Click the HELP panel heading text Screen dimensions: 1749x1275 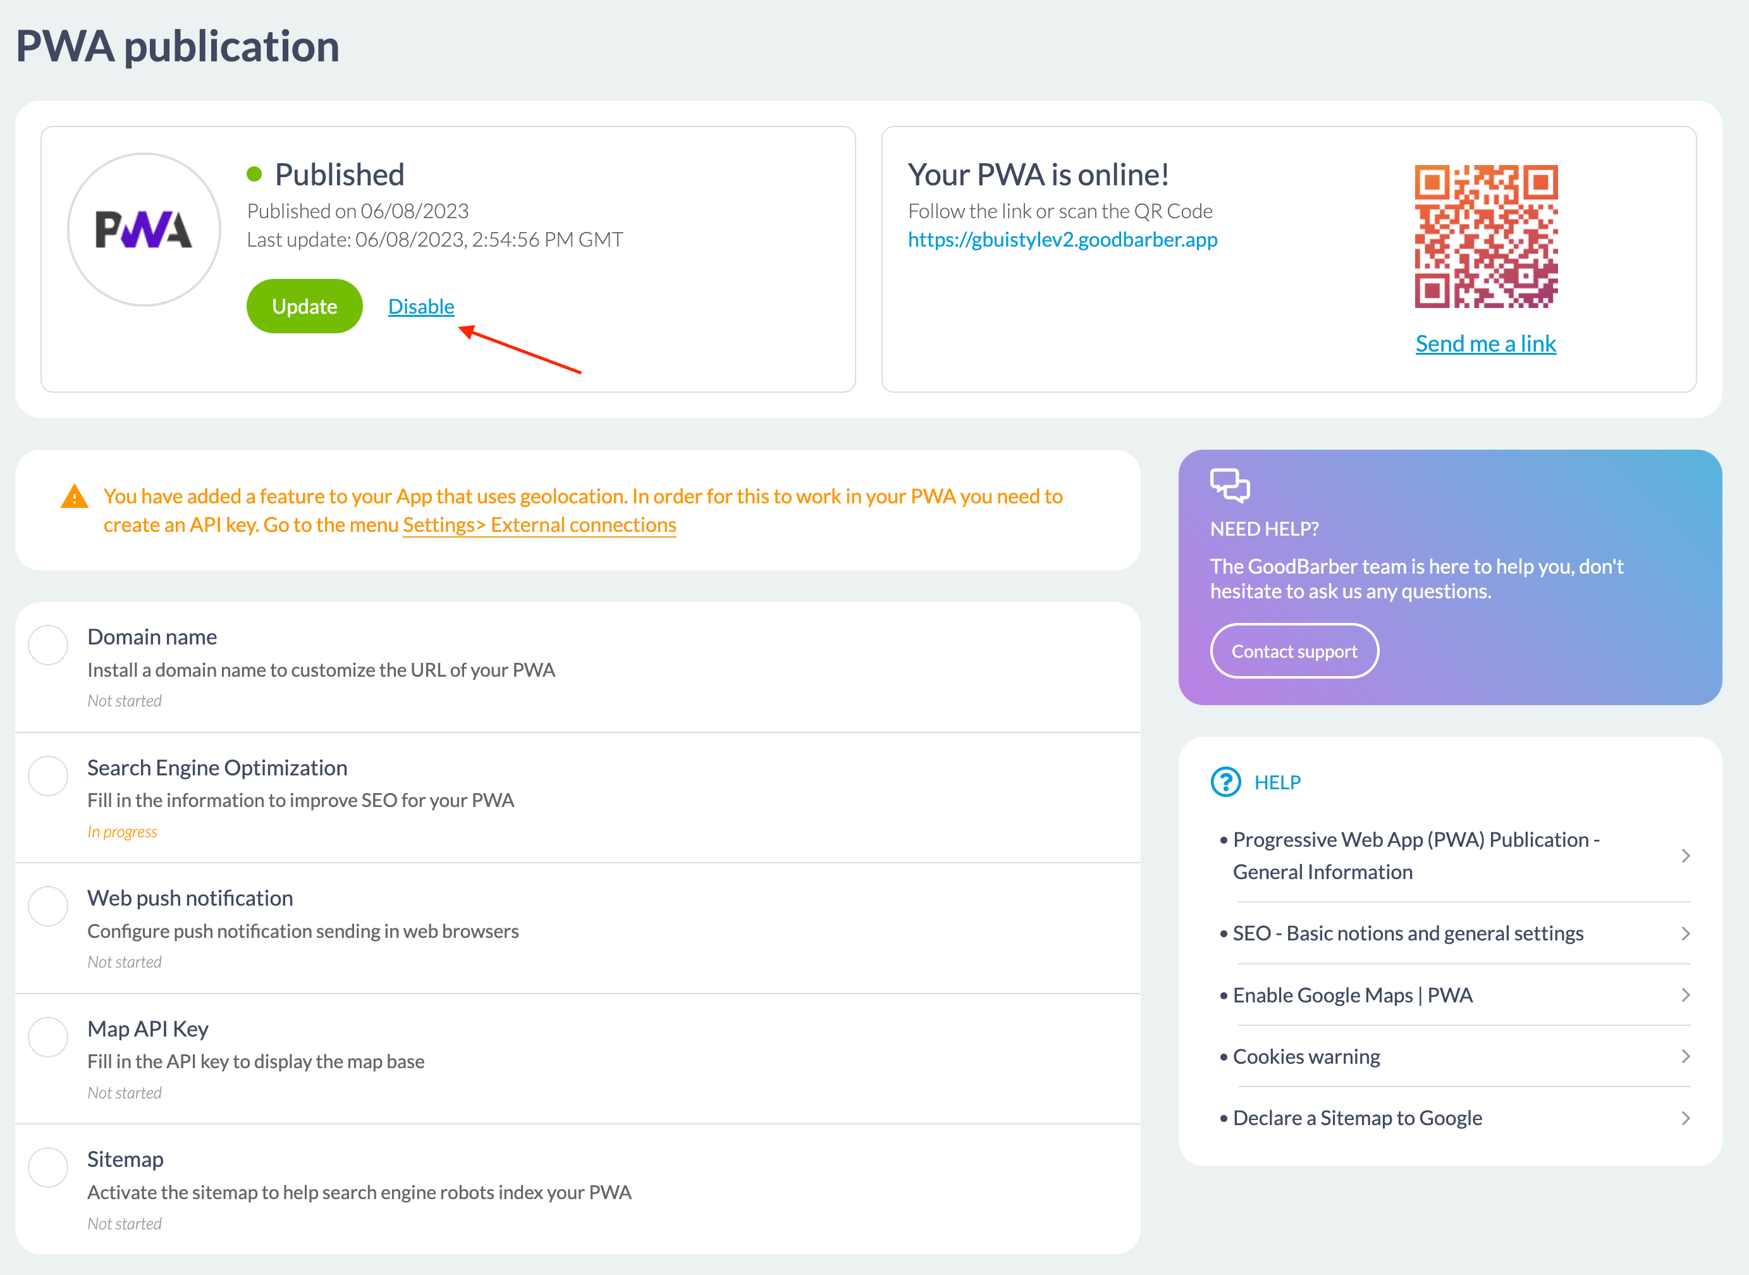click(1278, 782)
